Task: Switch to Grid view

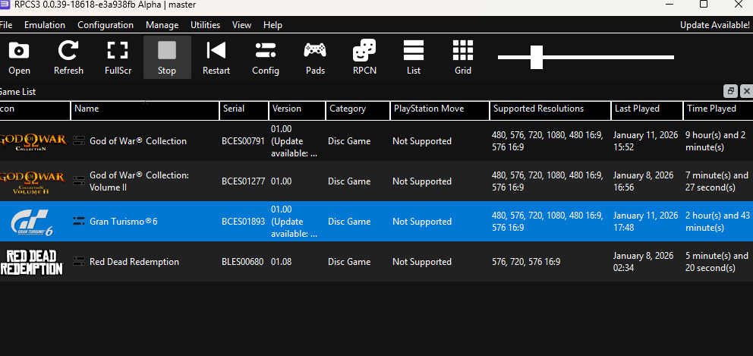Action: 463,57
